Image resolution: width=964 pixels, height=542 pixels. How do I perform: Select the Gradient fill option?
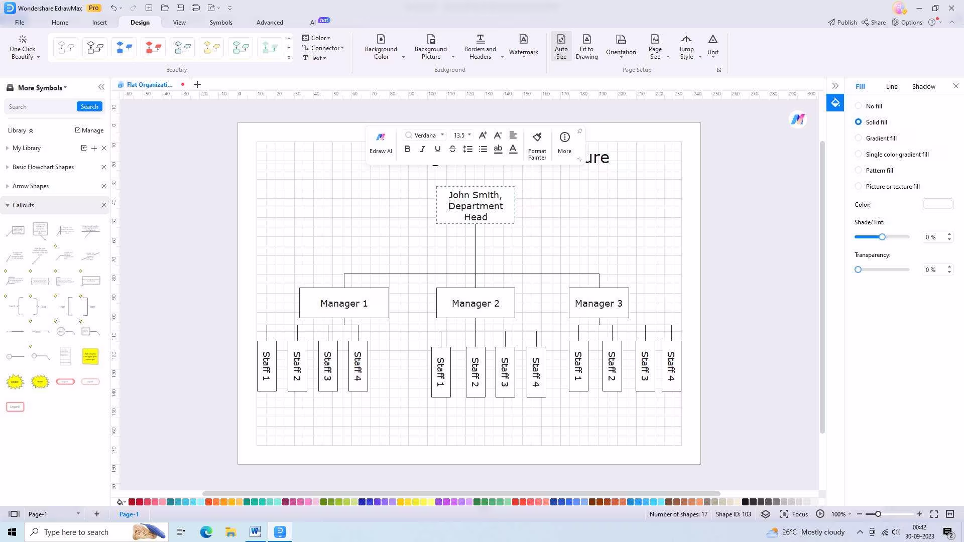858,138
